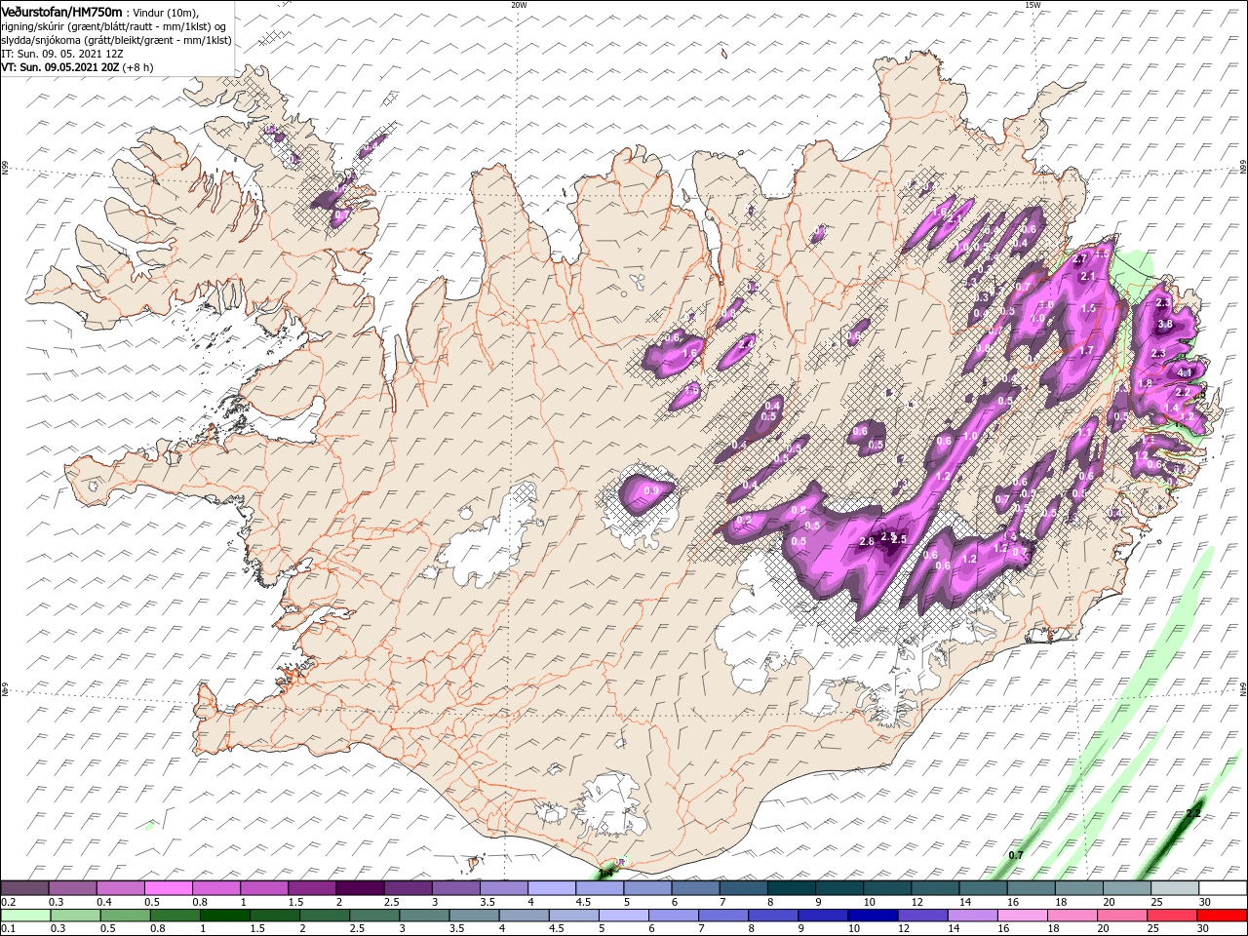Click the rain-scale swatch between 0.5 and 0.8
The image size is (1248, 936).
coord(126,916)
